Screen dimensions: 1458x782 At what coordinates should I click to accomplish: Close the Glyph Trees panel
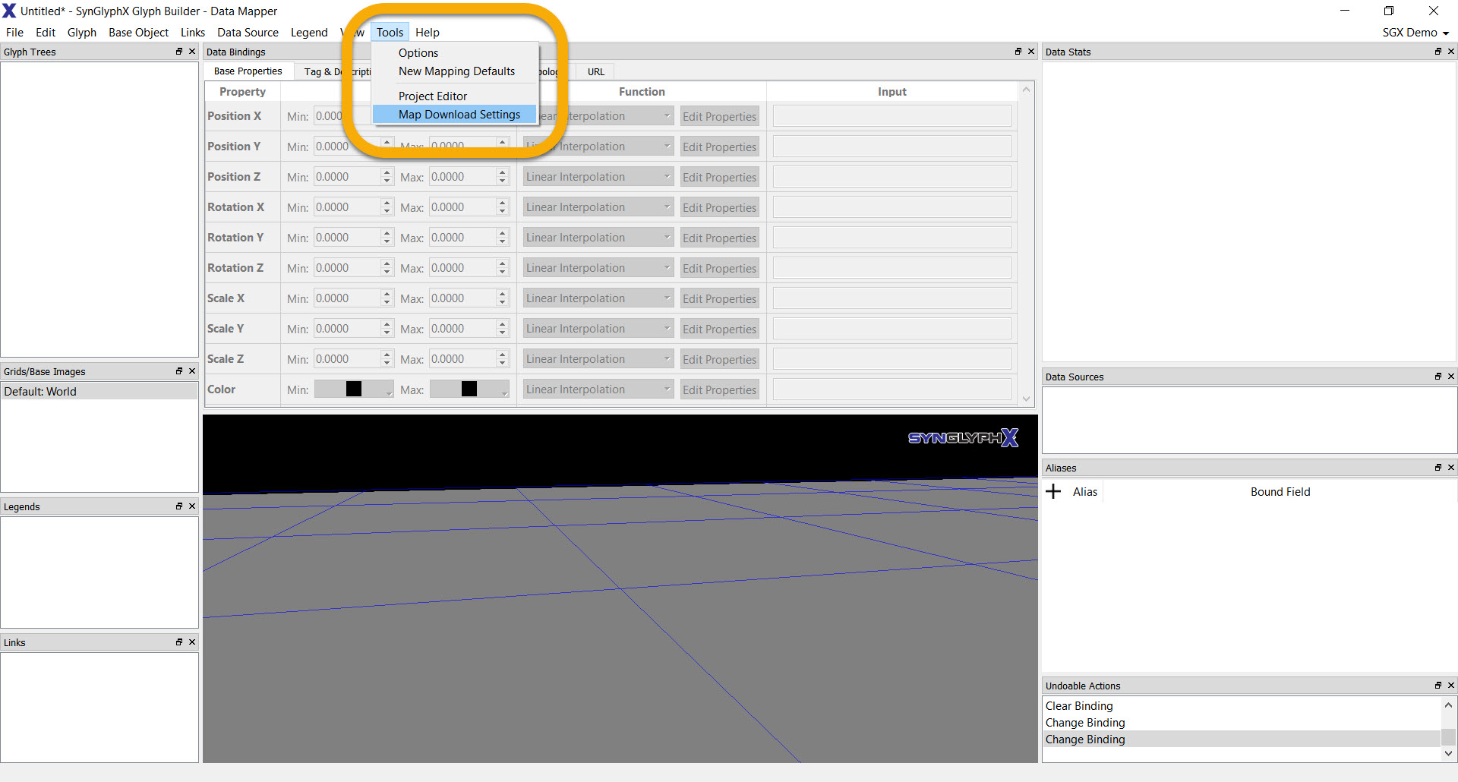coord(192,52)
